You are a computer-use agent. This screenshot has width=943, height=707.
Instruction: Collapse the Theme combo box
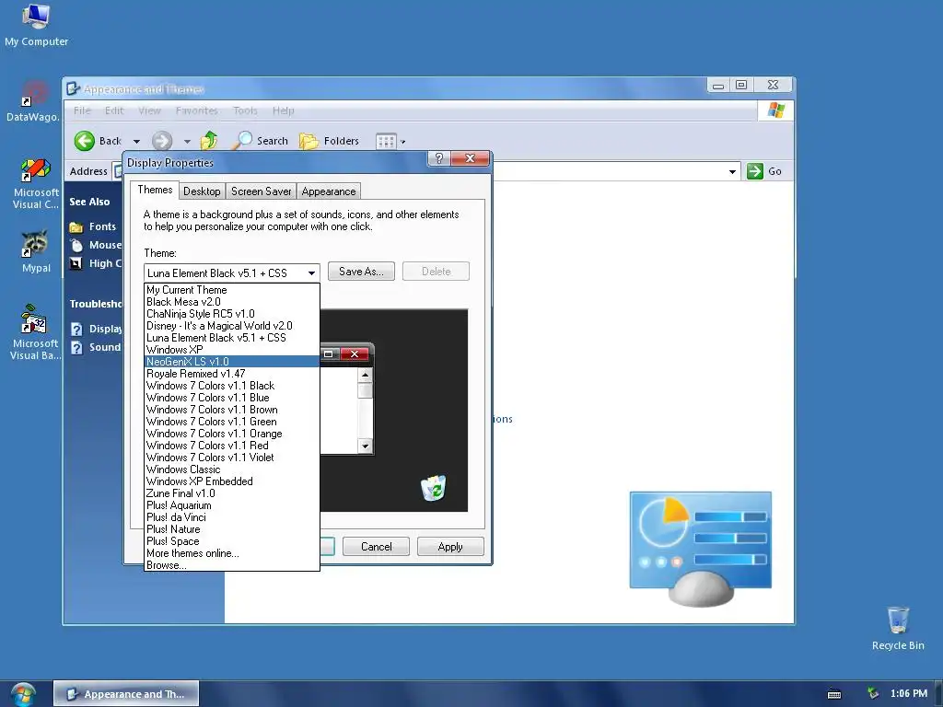point(311,272)
